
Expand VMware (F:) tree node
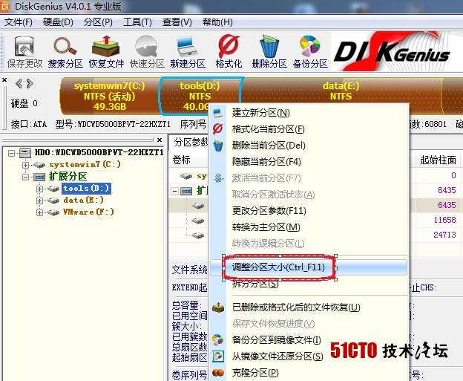coord(39,212)
